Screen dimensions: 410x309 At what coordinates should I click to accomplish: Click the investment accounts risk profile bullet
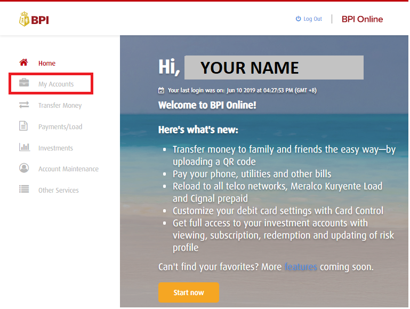click(283, 235)
